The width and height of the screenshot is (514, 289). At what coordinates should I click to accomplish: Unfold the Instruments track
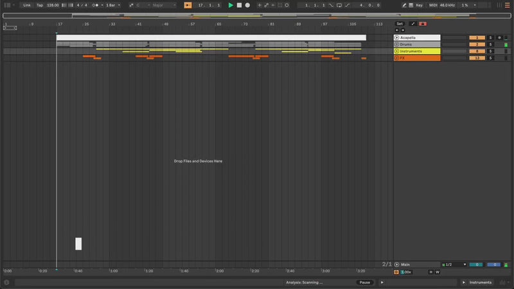396,51
